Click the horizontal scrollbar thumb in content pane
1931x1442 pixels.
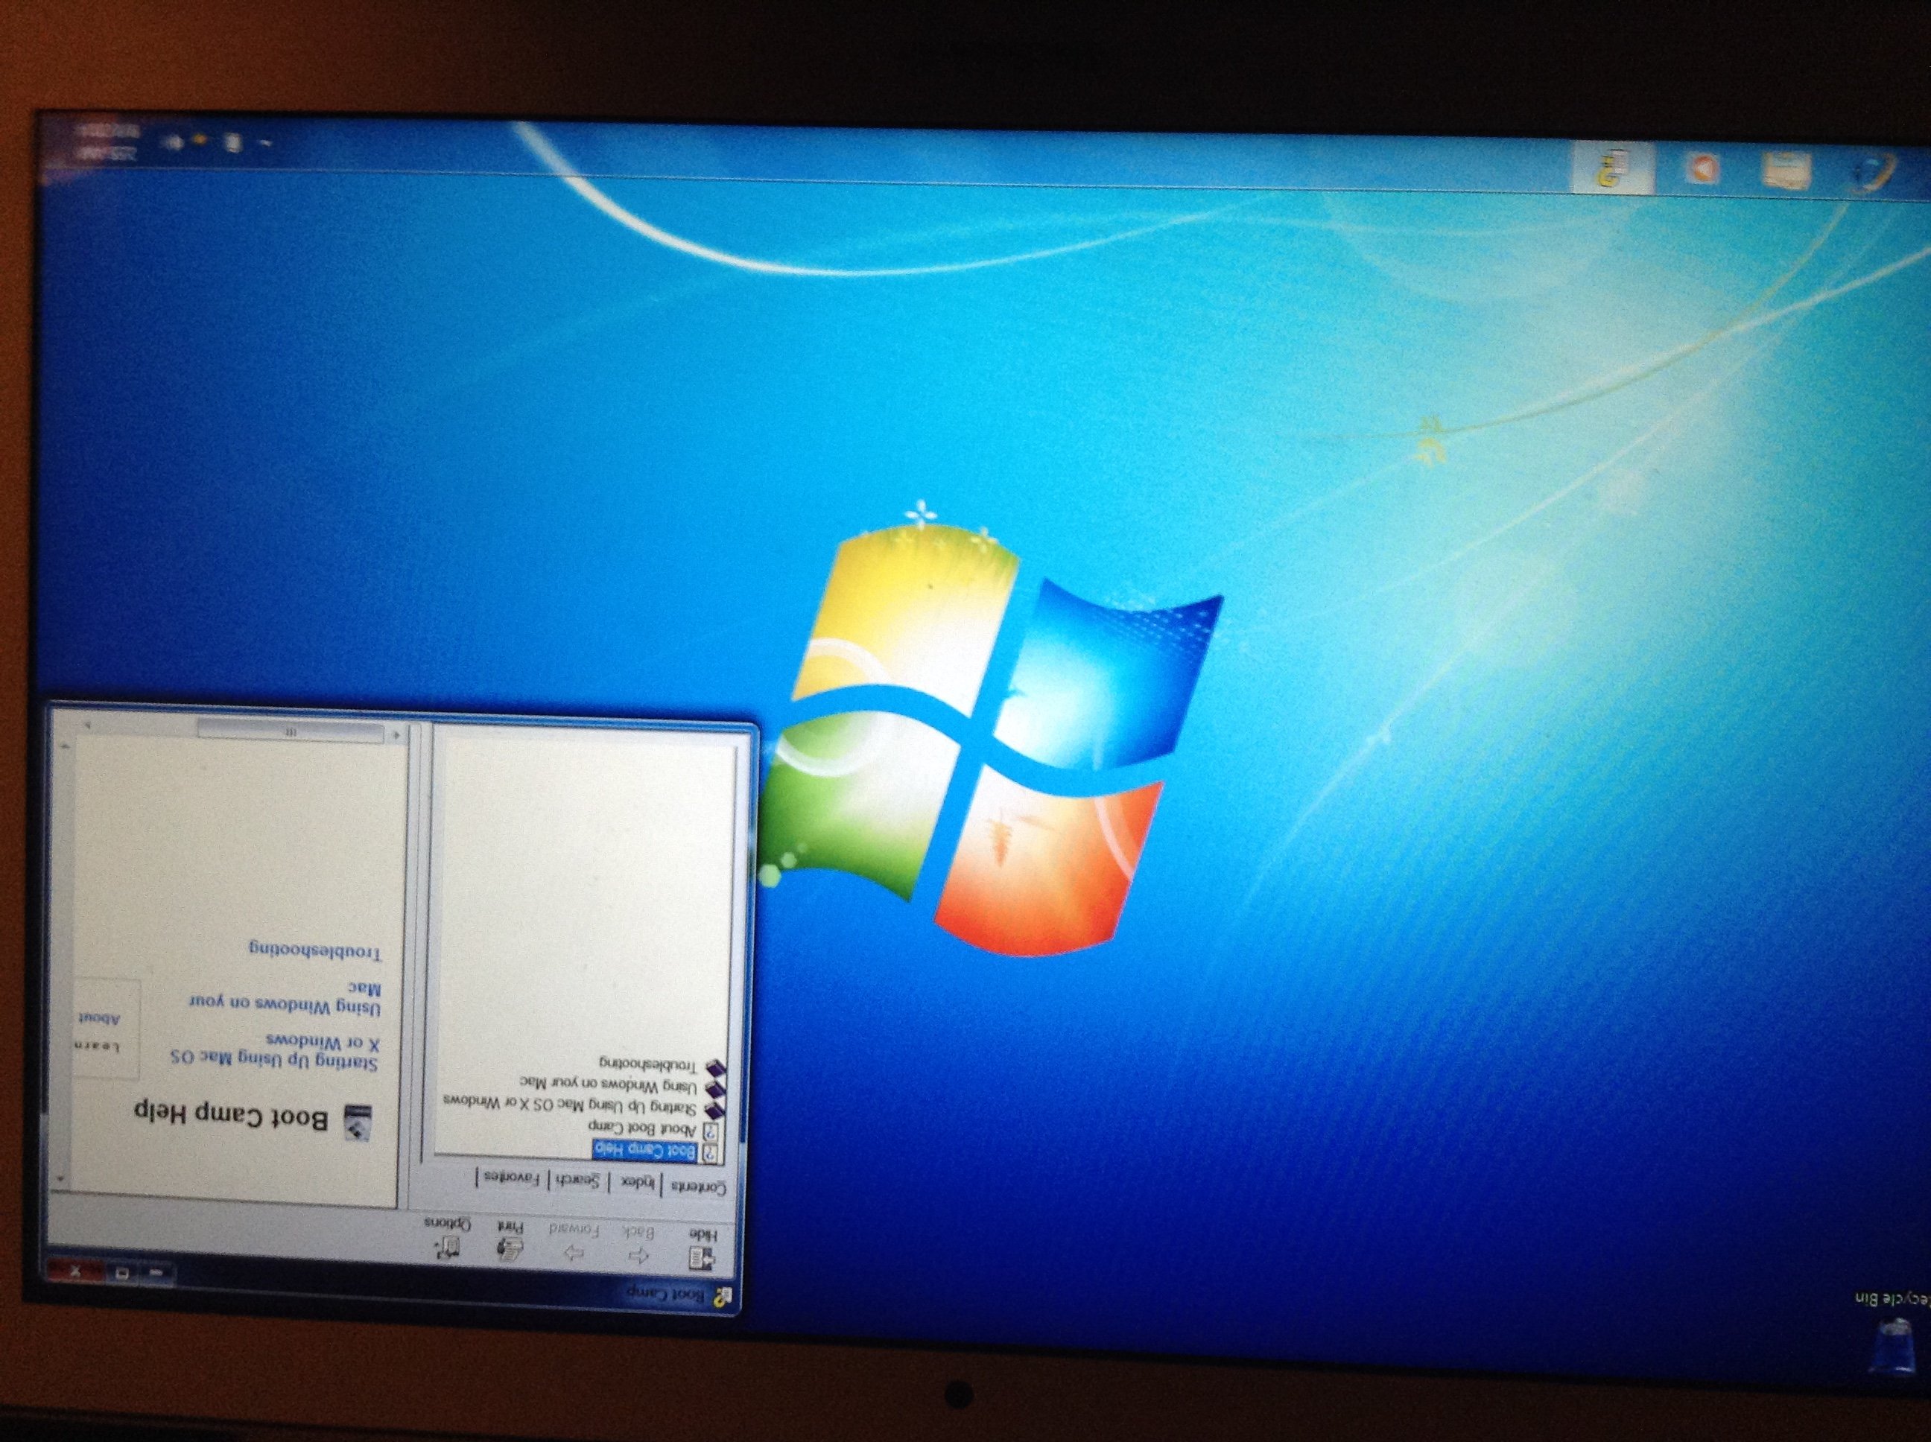(x=290, y=731)
